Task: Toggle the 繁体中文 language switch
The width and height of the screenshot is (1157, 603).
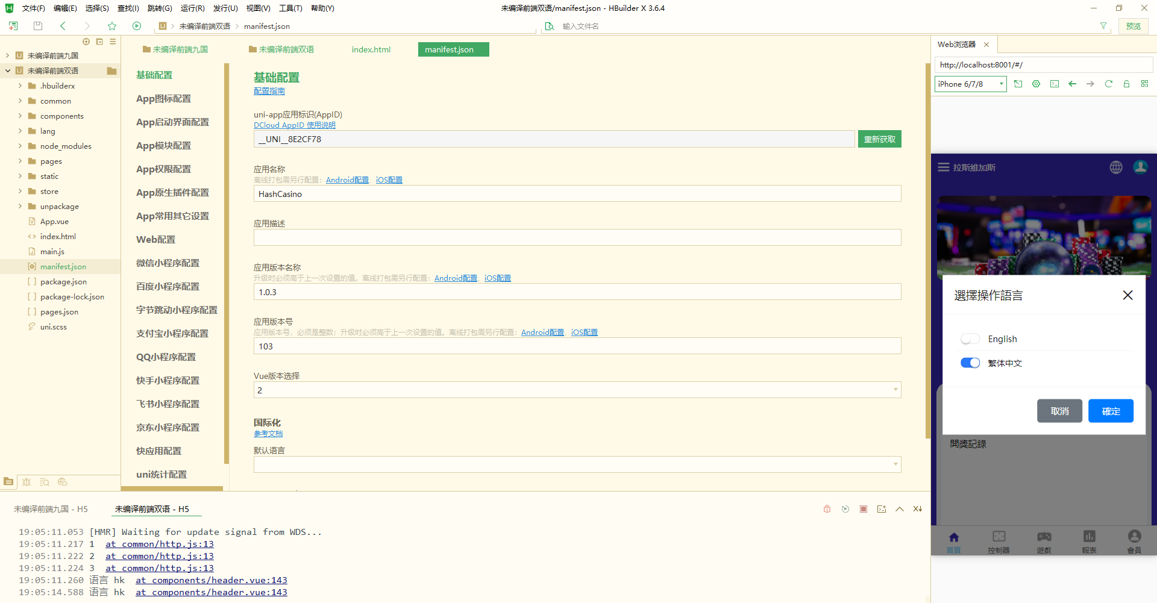Action: tap(970, 363)
